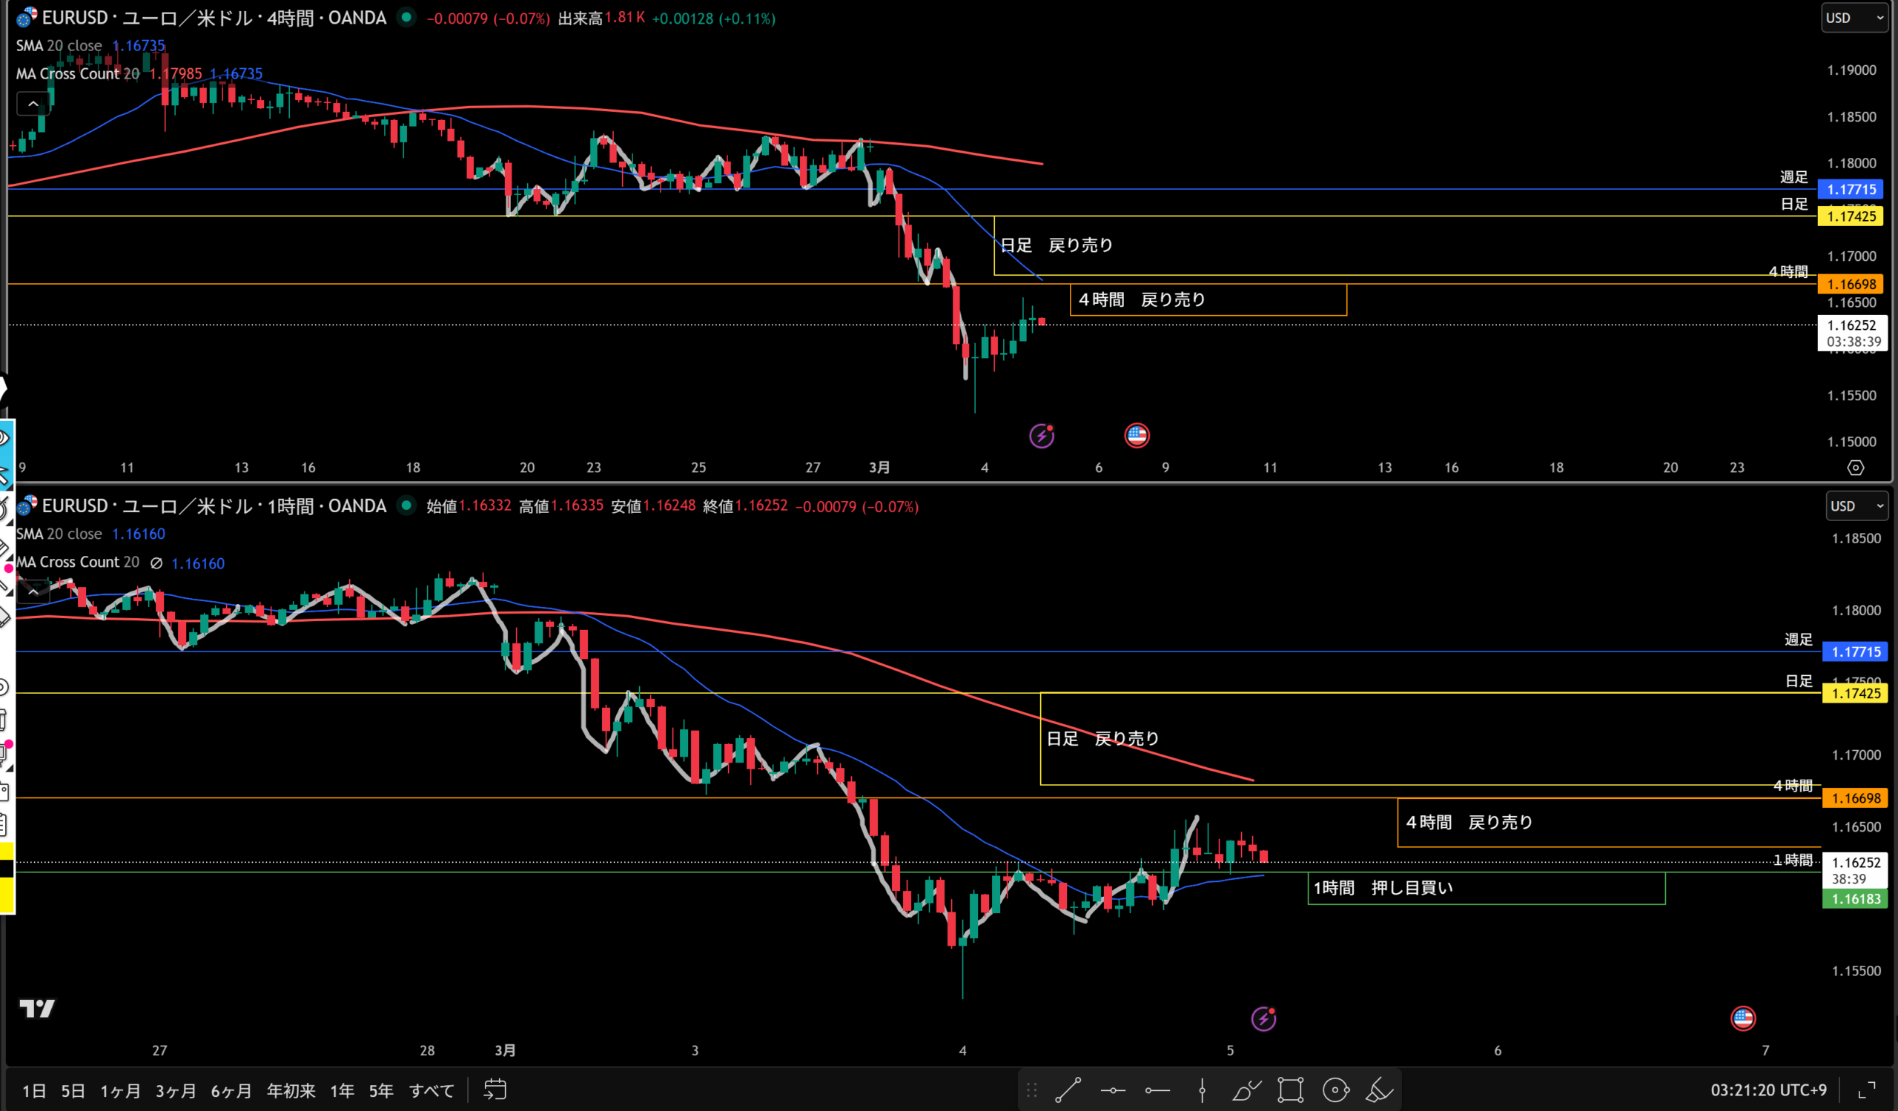Click the 03:21:20 UTC+9 timezone button
This screenshot has width=1898, height=1111.
pyautogui.click(x=1768, y=1090)
